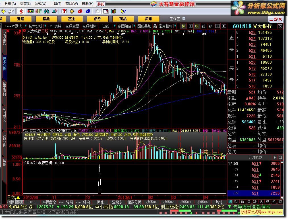Expand the 常用指标 dropdown arrow

tap(175, 26)
